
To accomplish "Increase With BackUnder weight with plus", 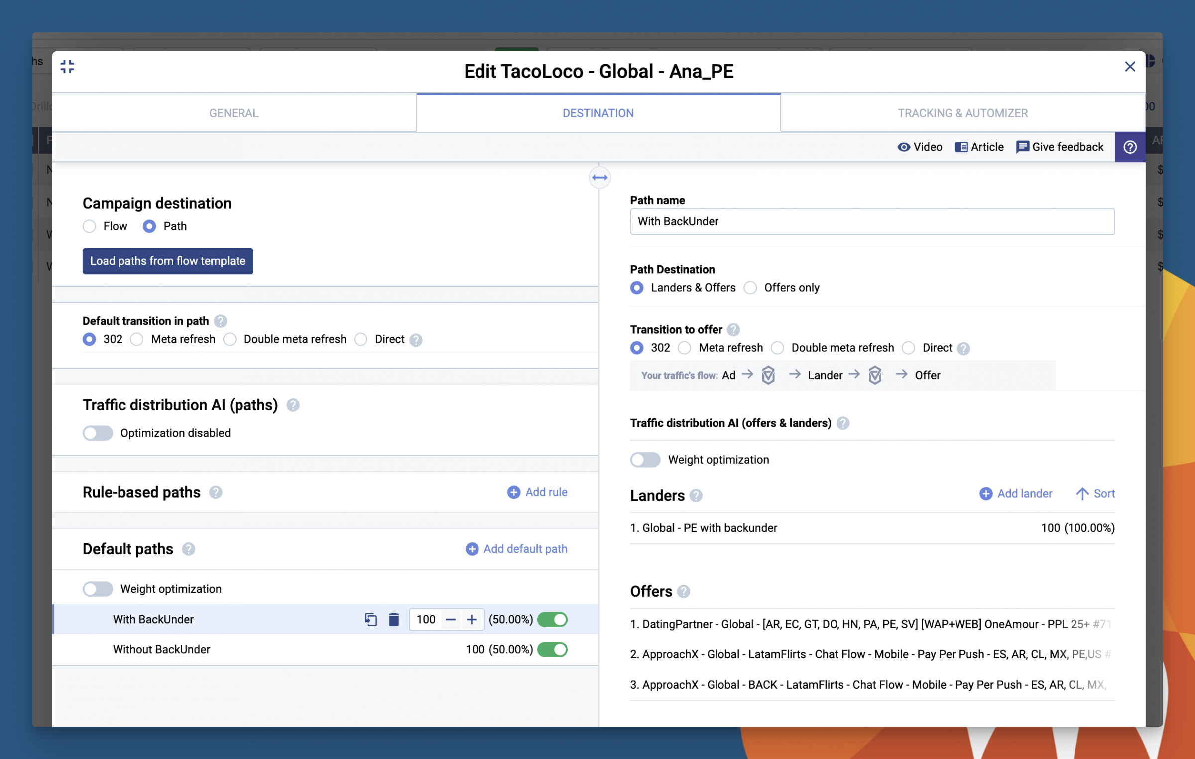I will click(x=472, y=619).
